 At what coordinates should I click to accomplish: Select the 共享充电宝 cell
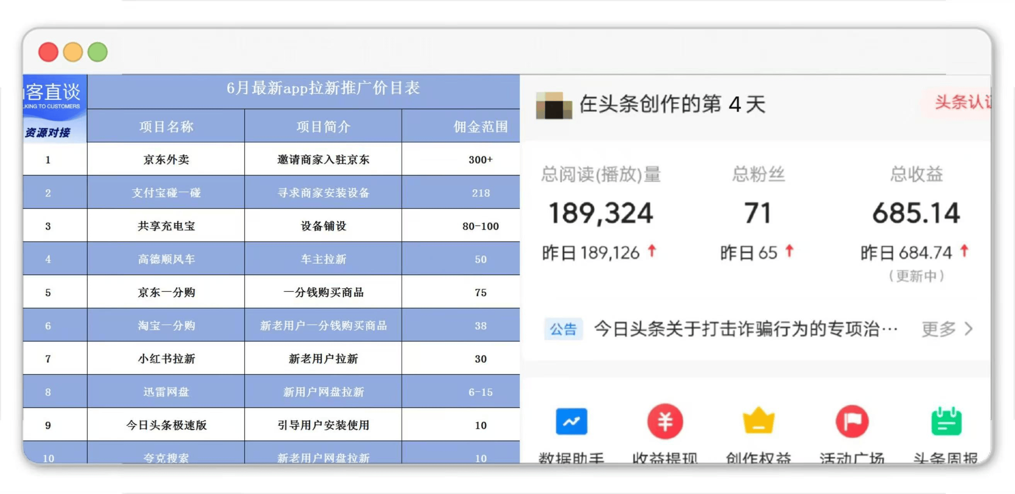166,226
